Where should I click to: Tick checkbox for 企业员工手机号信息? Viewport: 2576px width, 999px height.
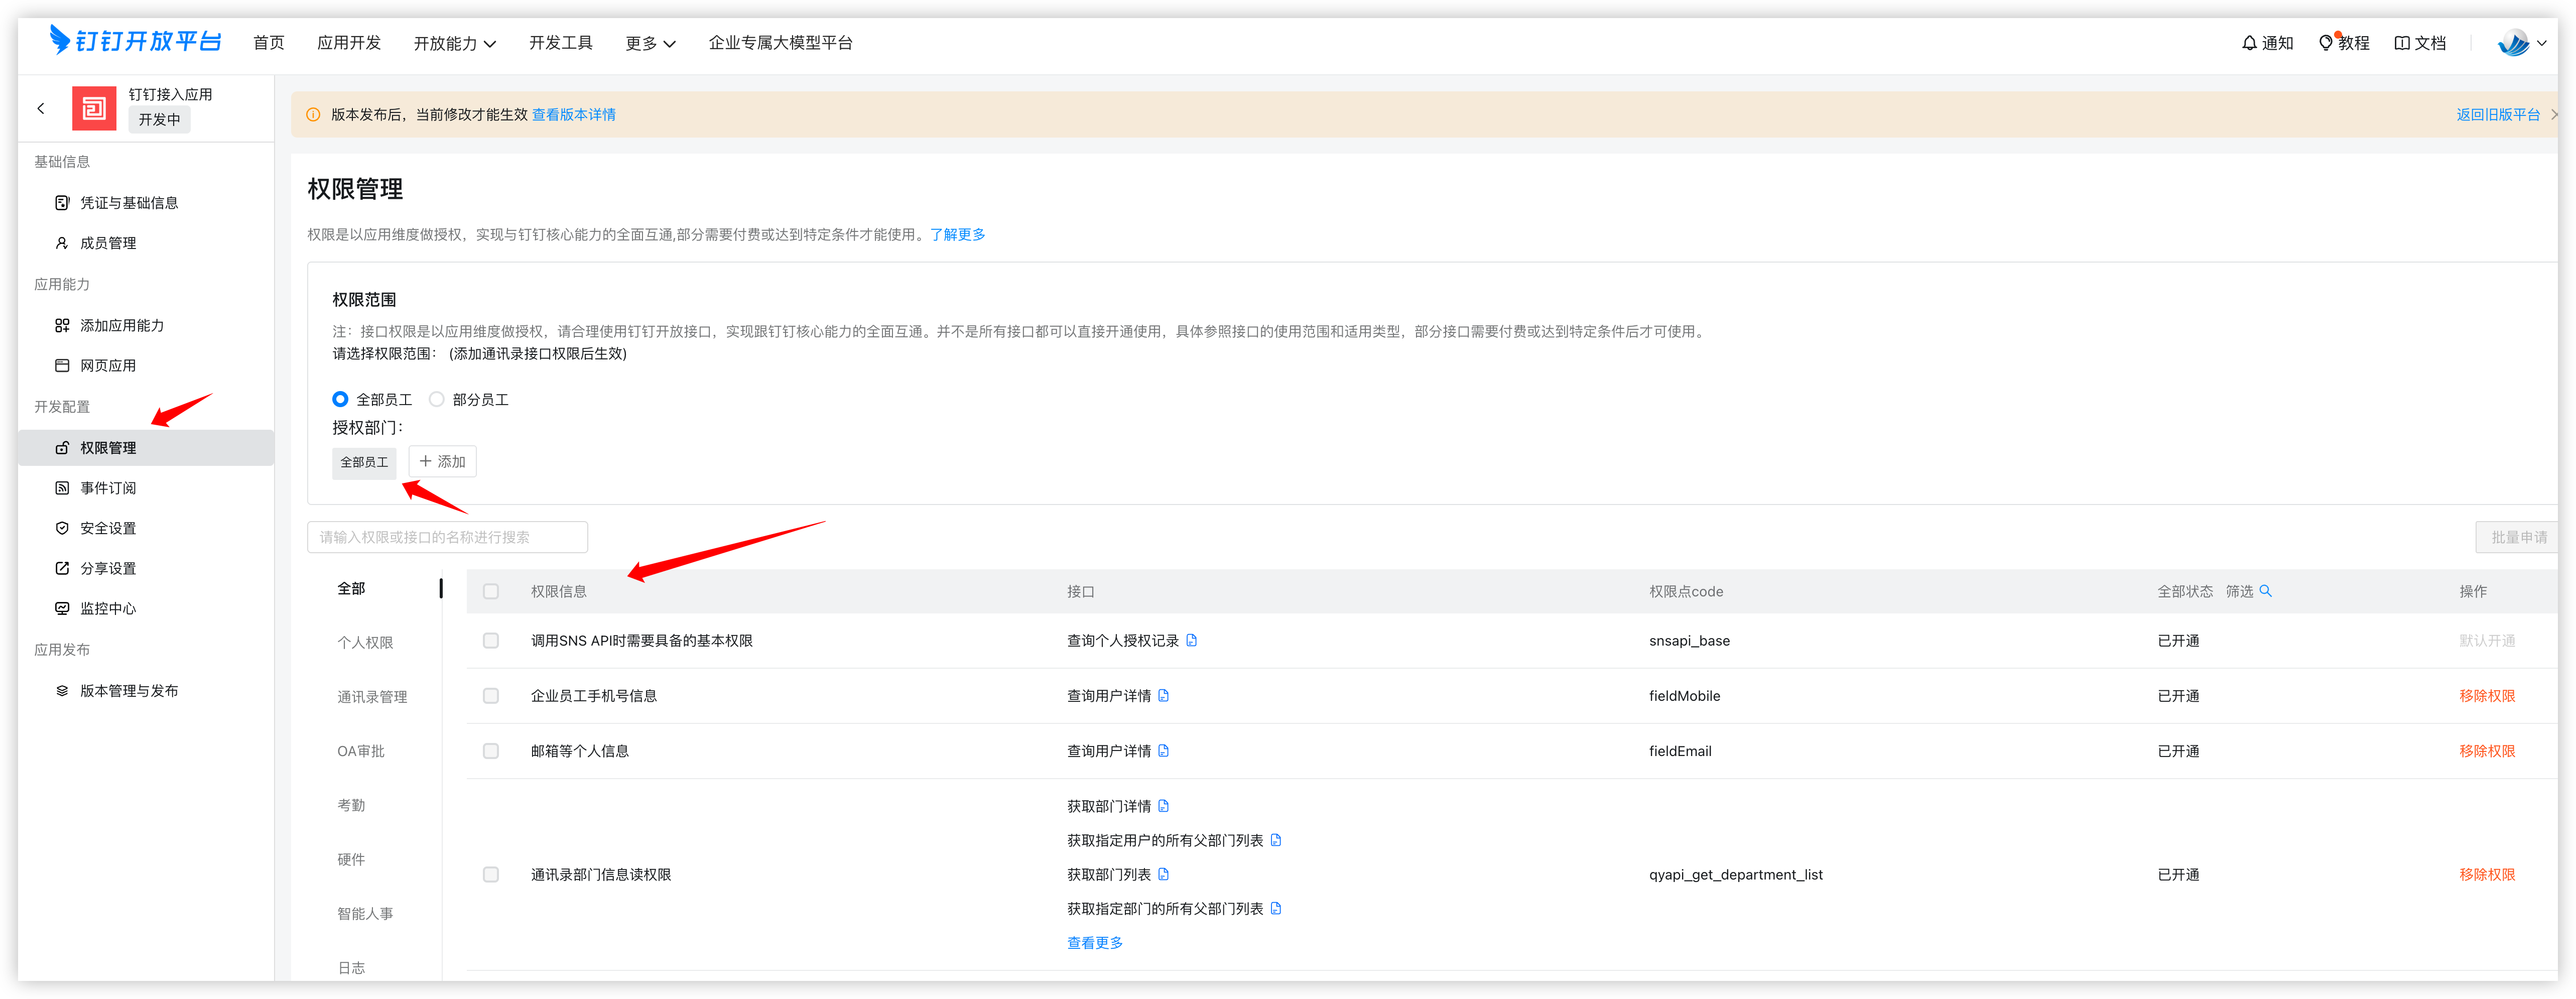(491, 696)
